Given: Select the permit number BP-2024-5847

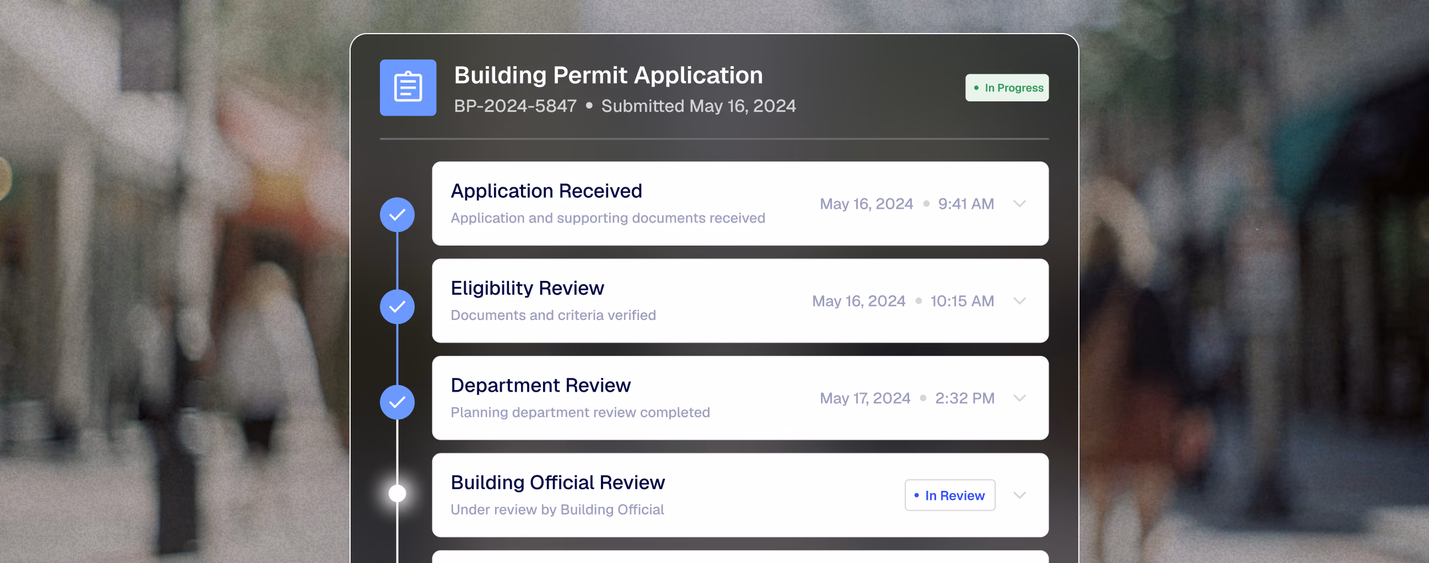Looking at the screenshot, I should coord(515,106).
